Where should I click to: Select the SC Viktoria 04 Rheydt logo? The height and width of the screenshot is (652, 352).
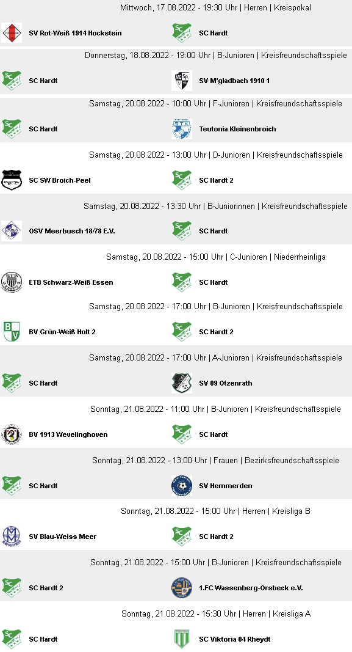(182, 639)
